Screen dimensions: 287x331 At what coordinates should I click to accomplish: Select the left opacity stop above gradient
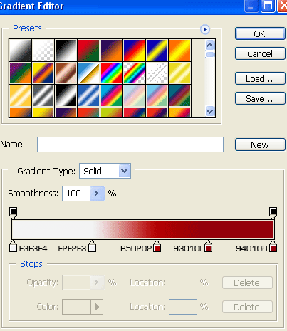[13, 213]
